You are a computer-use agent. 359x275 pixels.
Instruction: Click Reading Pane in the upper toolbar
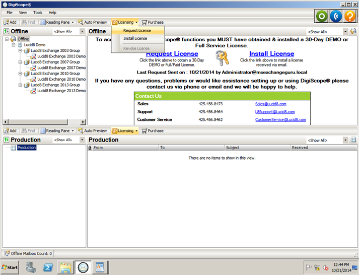pos(55,22)
